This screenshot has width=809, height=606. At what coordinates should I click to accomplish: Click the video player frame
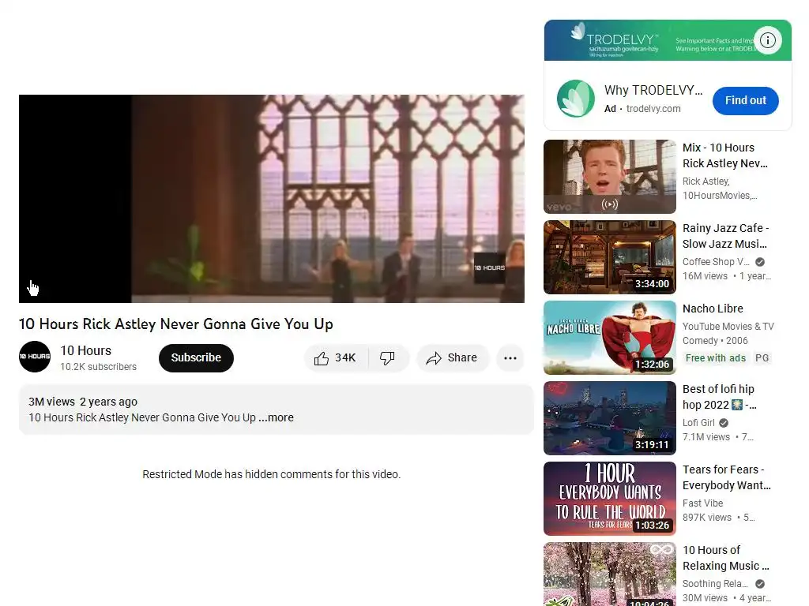[272, 198]
